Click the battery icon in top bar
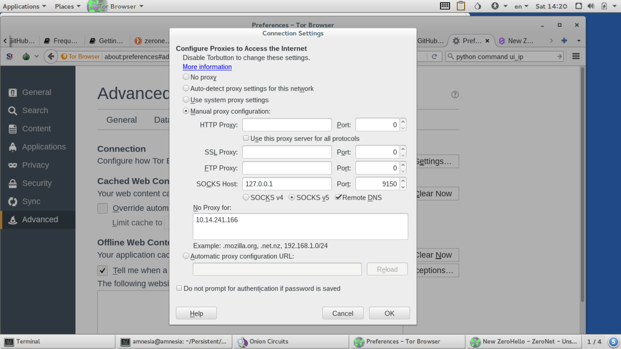 (603, 6)
